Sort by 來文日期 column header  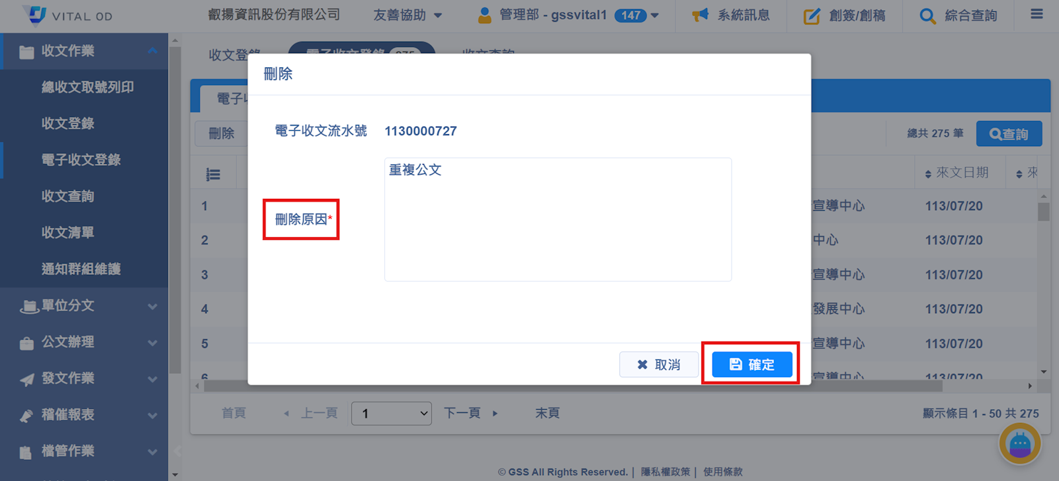point(961,173)
